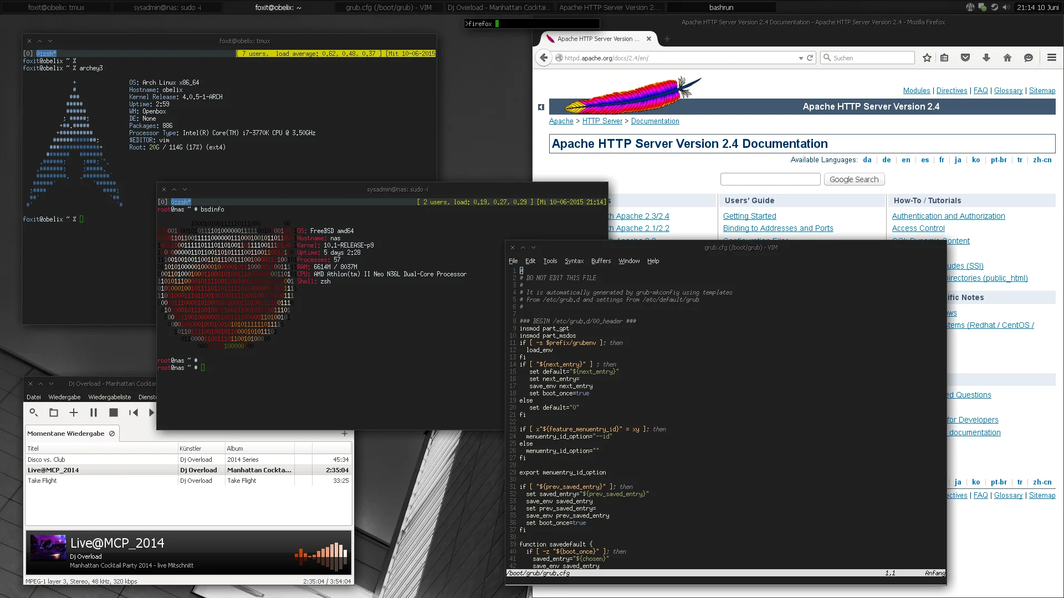Click the audio spectrum visualization bars

pos(321,556)
